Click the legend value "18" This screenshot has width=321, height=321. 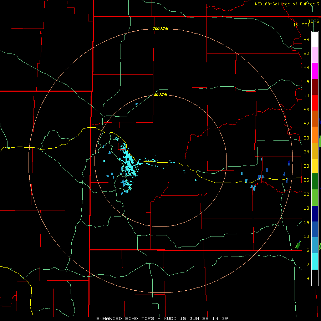click(x=306, y=208)
